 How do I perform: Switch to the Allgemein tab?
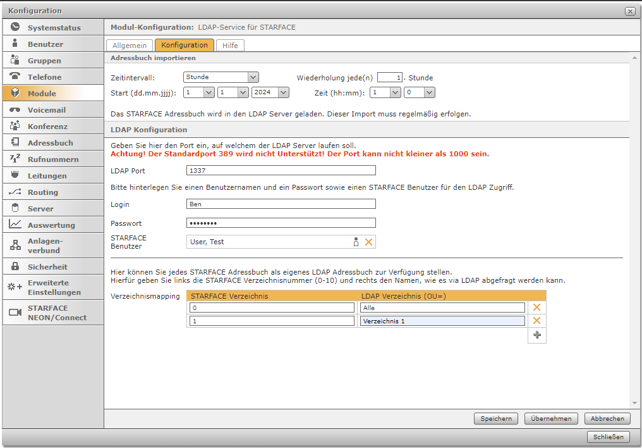coord(130,46)
